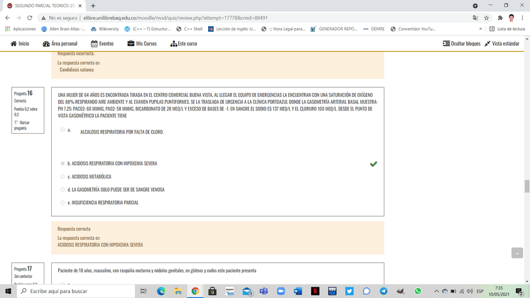The image size is (530, 298).
Task: Open Wikiversity bookmark
Action: (105, 29)
